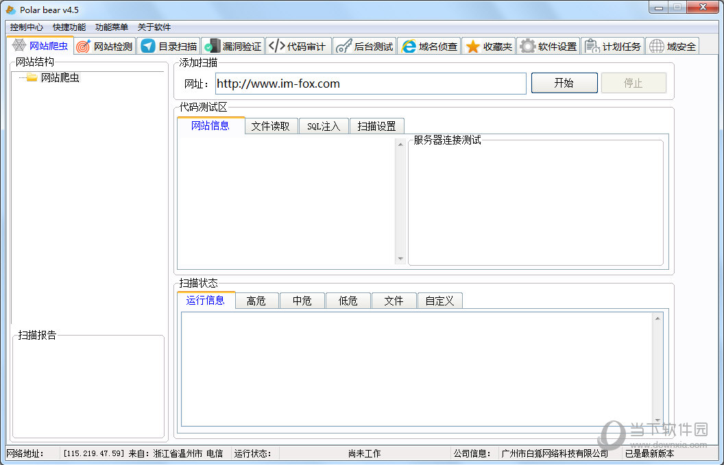Screen dimensions: 724x465
Task: Show the 自定义 results tab
Action: point(439,301)
